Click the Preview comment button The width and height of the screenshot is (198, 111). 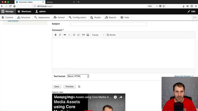(69, 86)
